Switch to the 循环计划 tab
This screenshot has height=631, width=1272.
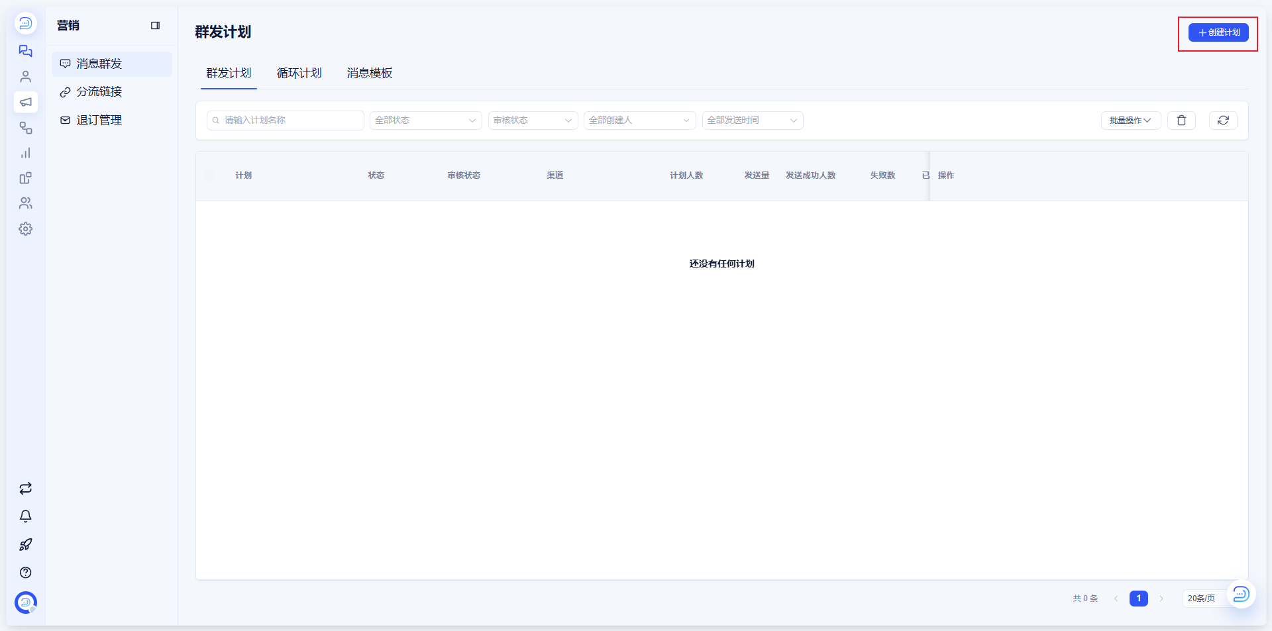point(299,73)
